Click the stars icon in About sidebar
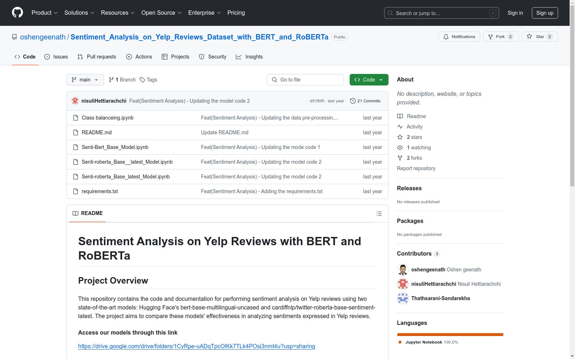 click(x=400, y=137)
